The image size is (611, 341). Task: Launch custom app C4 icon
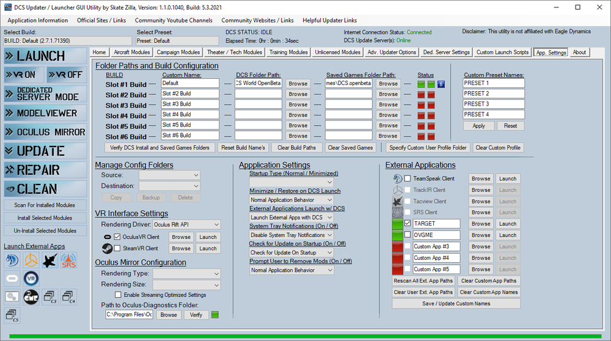pyautogui.click(x=68, y=297)
